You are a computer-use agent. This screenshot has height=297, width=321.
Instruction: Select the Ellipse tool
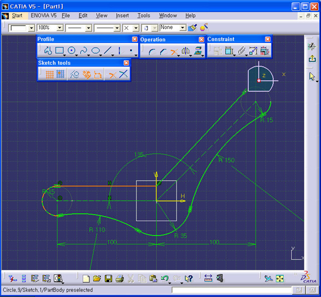coord(95,50)
